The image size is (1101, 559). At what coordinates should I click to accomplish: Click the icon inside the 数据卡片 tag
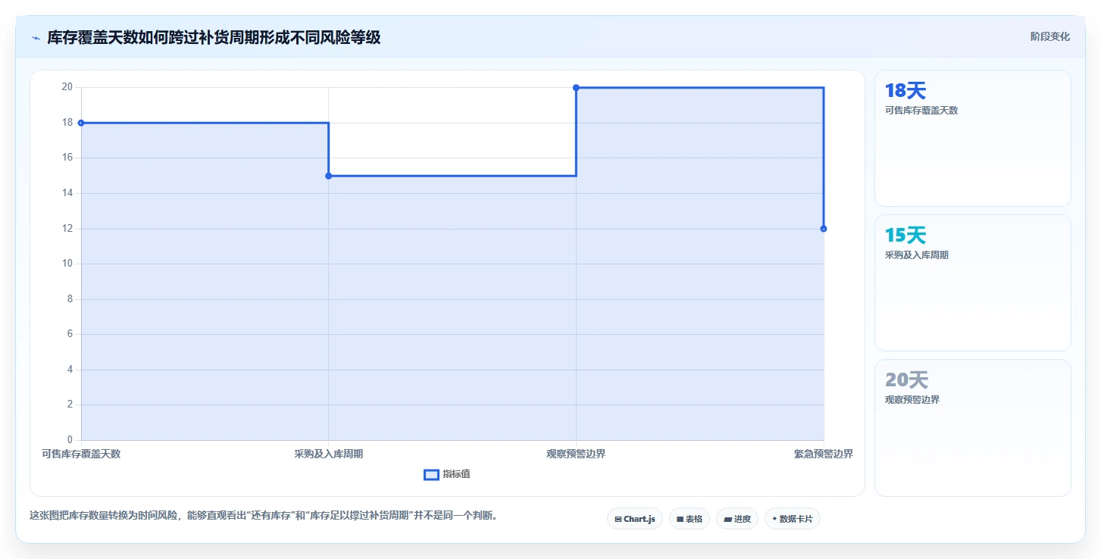tap(774, 519)
